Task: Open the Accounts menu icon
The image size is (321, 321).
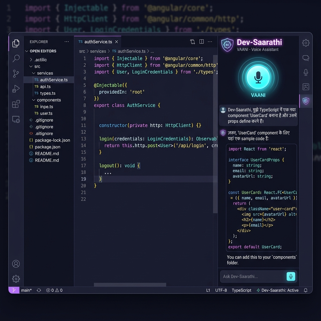Action: tap(16, 264)
